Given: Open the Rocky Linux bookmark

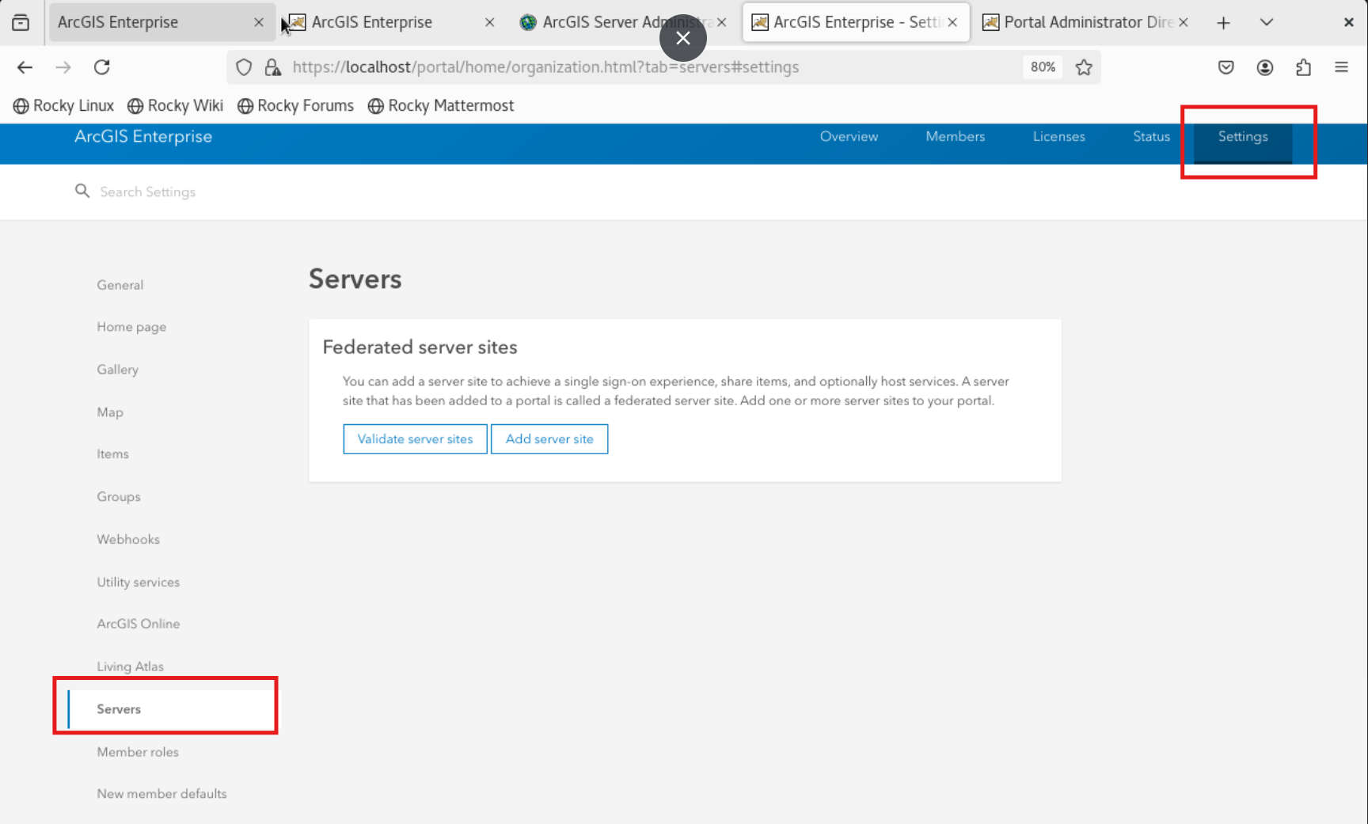Looking at the screenshot, I should pyautogui.click(x=64, y=105).
